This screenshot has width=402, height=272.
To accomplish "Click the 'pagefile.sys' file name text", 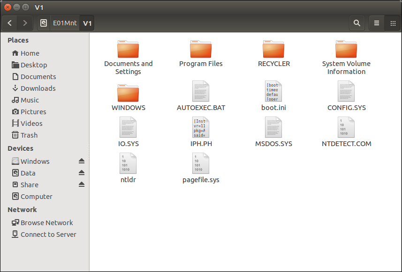I will point(201,180).
